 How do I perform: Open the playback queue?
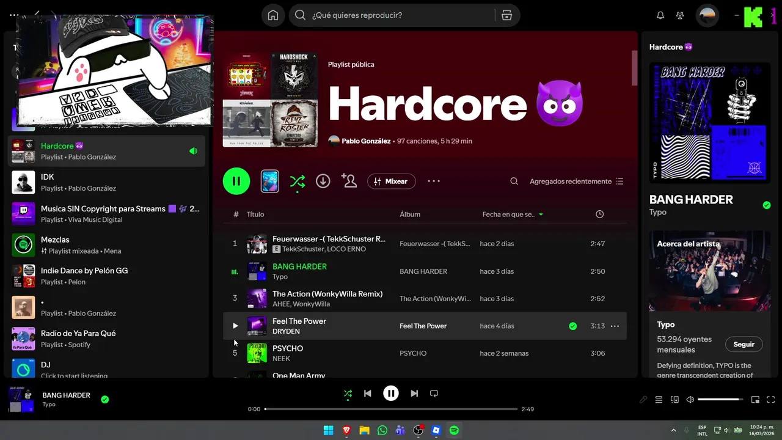[x=659, y=400]
